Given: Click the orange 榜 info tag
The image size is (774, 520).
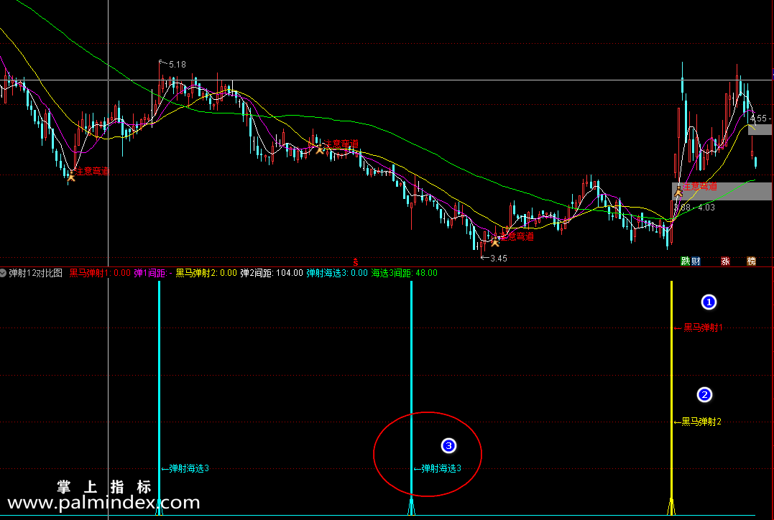Looking at the screenshot, I should click(751, 261).
